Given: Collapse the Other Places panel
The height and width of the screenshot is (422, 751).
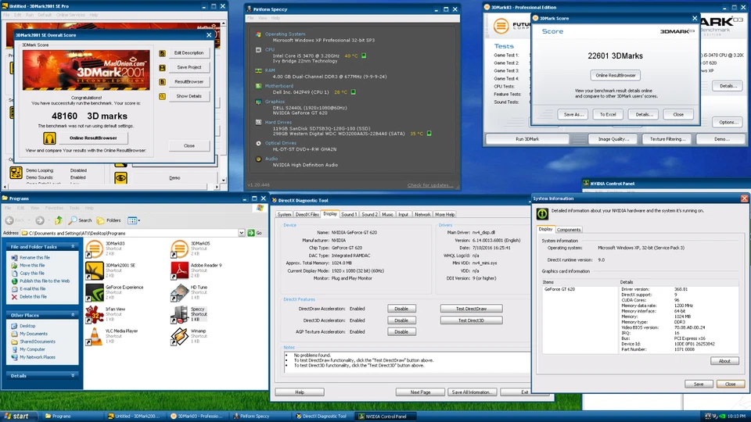Looking at the screenshot, I should [x=73, y=315].
